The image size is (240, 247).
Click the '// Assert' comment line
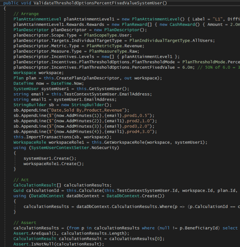pyautogui.click(x=26, y=222)
